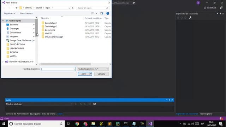The image size is (226, 127).
Task: Open the Solution Explorer properties wrench icon
Action: pyautogui.click(x=190, y=18)
